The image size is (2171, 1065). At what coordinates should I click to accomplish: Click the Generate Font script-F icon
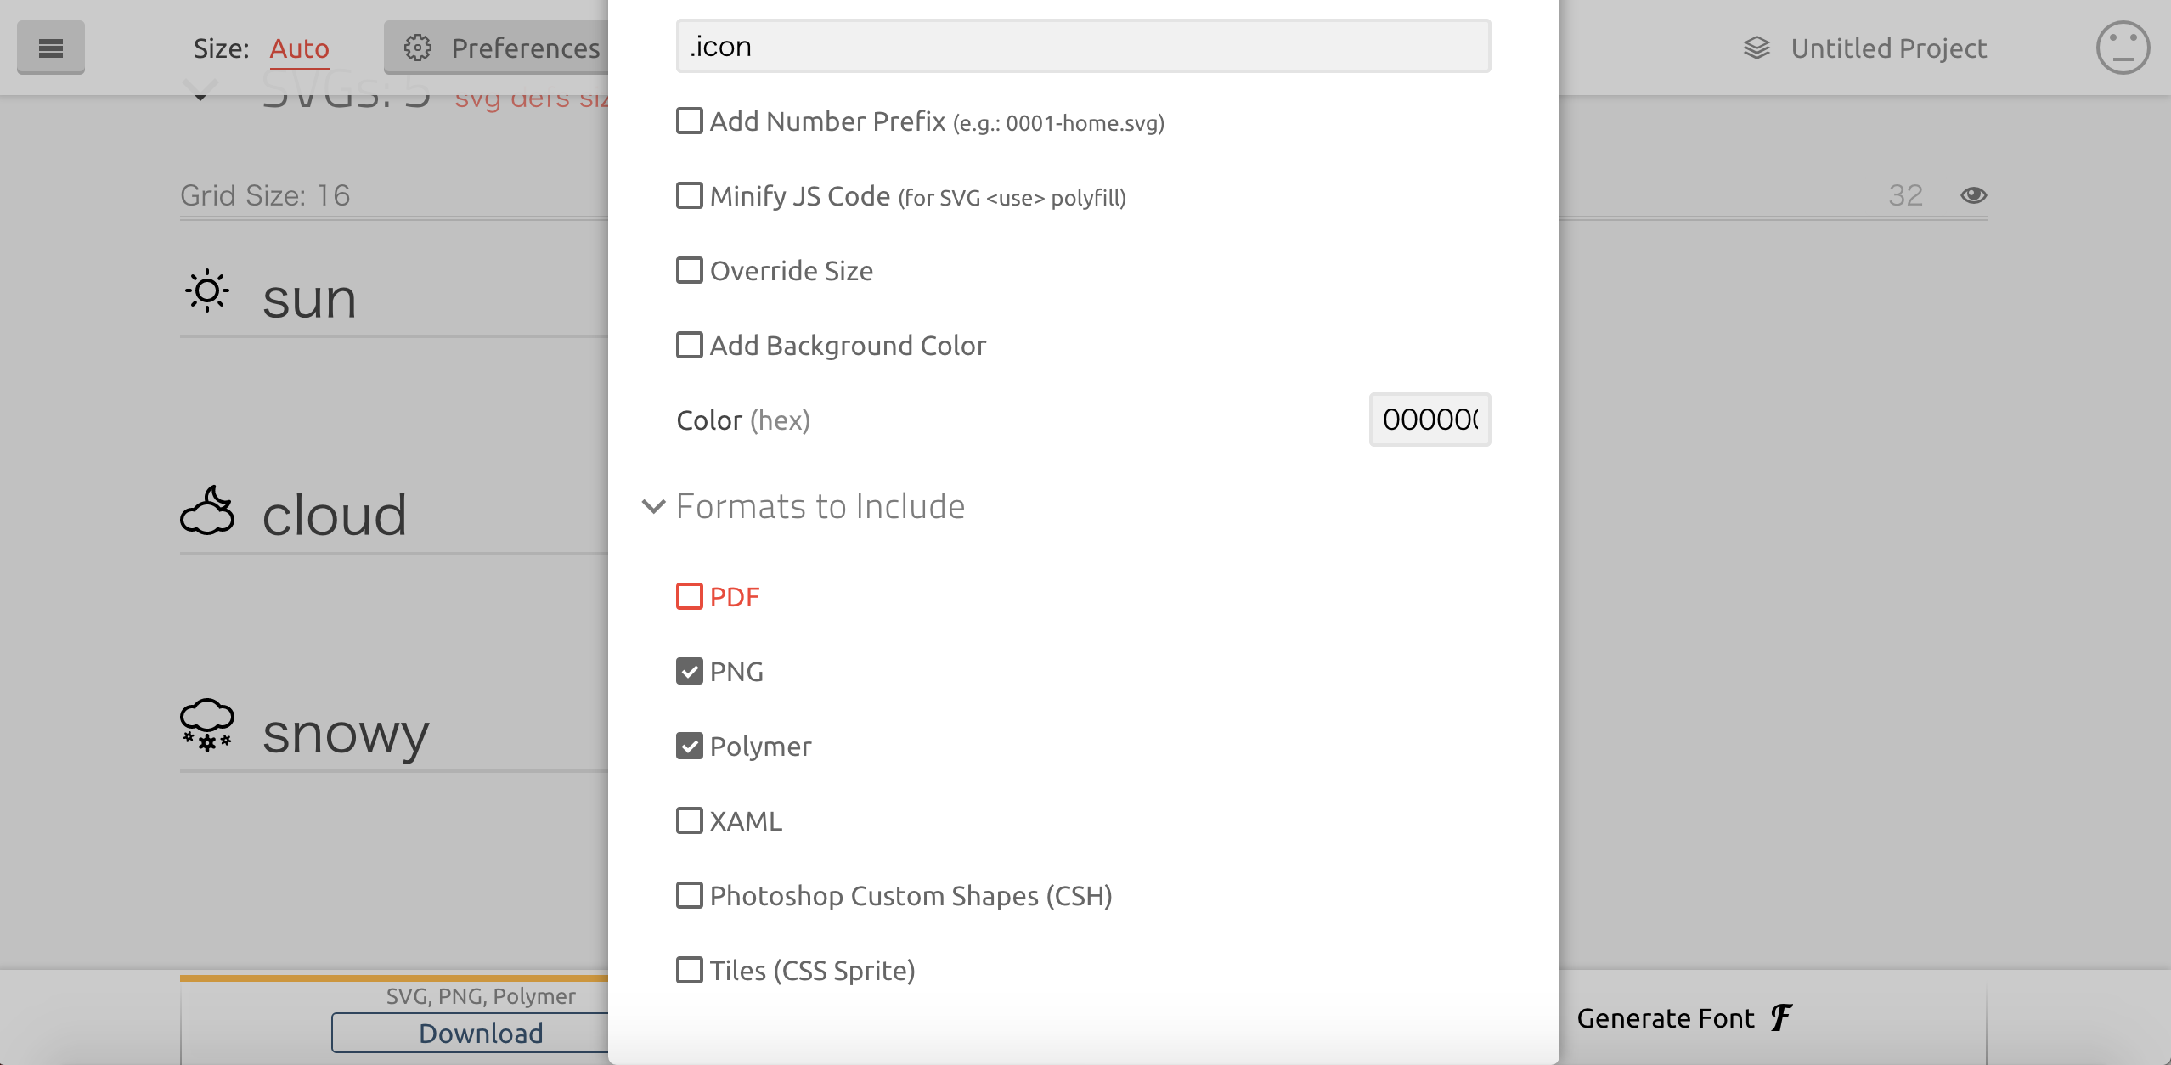(1781, 1017)
